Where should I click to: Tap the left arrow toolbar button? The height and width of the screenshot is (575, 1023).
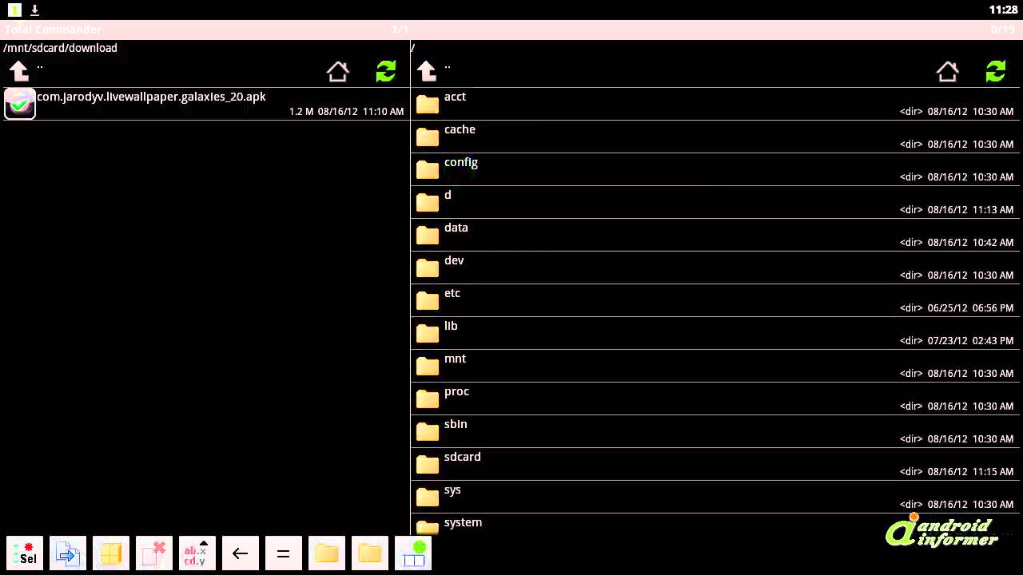[x=240, y=553]
